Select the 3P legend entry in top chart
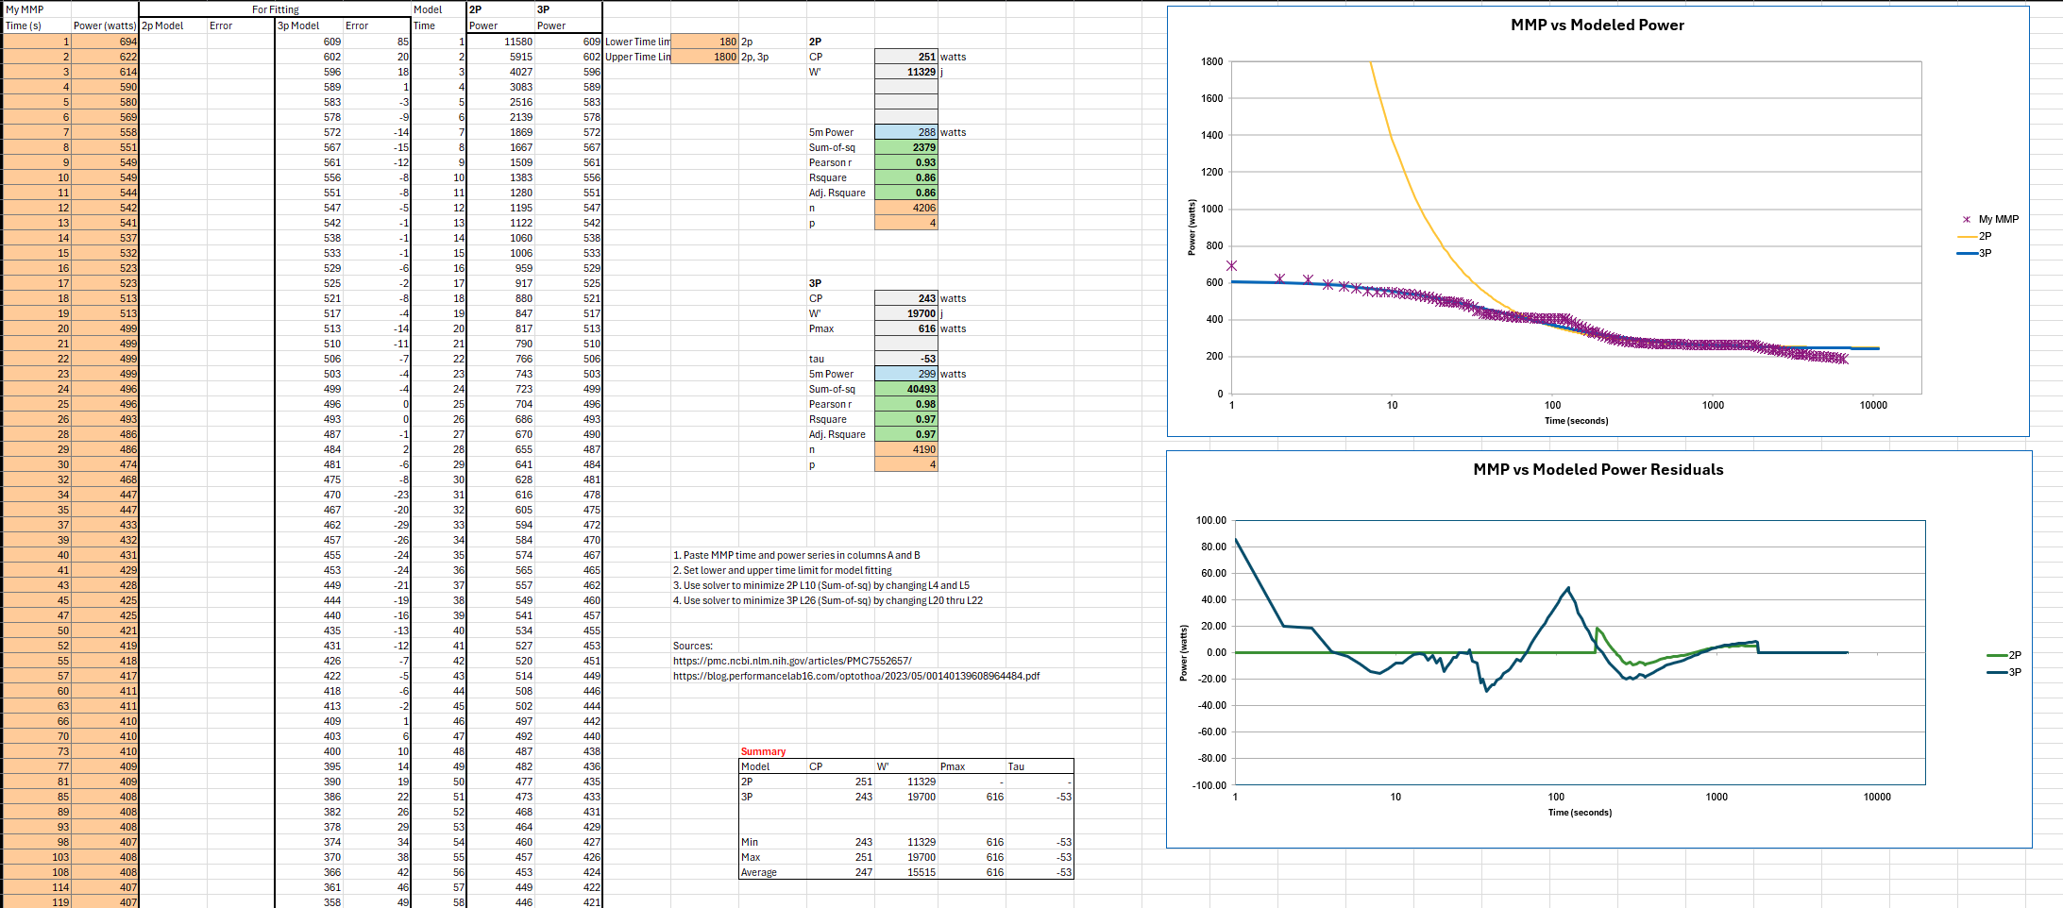The width and height of the screenshot is (2063, 908). [1975, 253]
